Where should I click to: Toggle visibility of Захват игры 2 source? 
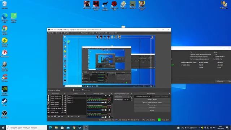click(x=62, y=112)
